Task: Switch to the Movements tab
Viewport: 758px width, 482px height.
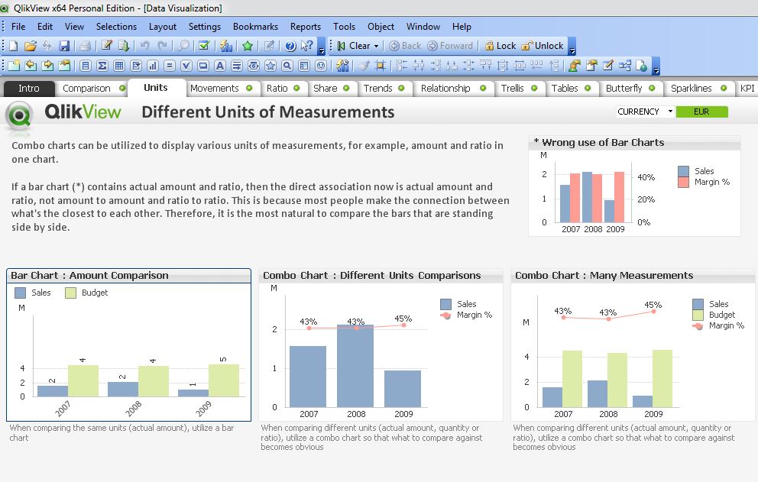Action: click(221, 89)
